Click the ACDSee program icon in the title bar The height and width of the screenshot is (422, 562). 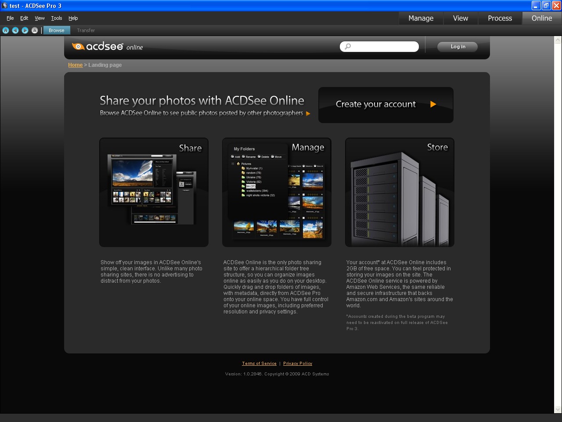pyautogui.click(x=4, y=5)
